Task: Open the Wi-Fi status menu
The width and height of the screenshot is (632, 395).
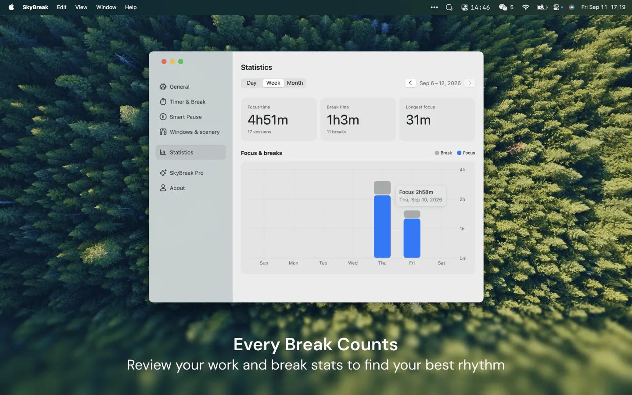Action: tap(526, 7)
